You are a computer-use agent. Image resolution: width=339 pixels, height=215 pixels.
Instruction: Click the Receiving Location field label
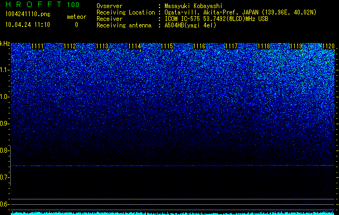pyautogui.click(x=126, y=12)
